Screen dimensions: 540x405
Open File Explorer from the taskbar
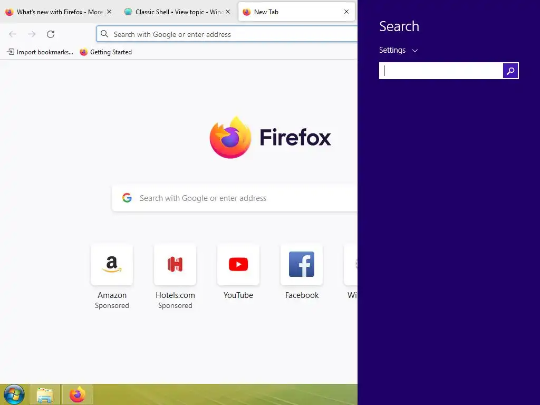click(45, 394)
